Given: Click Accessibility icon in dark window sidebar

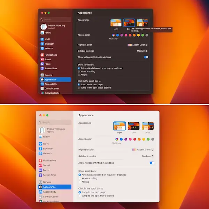Looking at the screenshot, I should [x=42, y=84].
